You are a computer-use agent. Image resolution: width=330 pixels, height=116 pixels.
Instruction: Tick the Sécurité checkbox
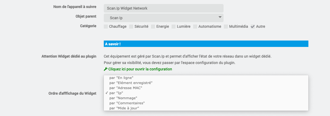tap(131, 26)
